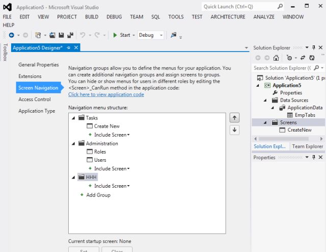Collapse the Tasks navigation group
The height and width of the screenshot is (252, 326).
(73, 118)
